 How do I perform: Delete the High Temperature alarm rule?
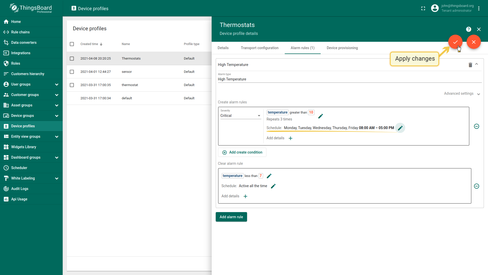(470, 65)
